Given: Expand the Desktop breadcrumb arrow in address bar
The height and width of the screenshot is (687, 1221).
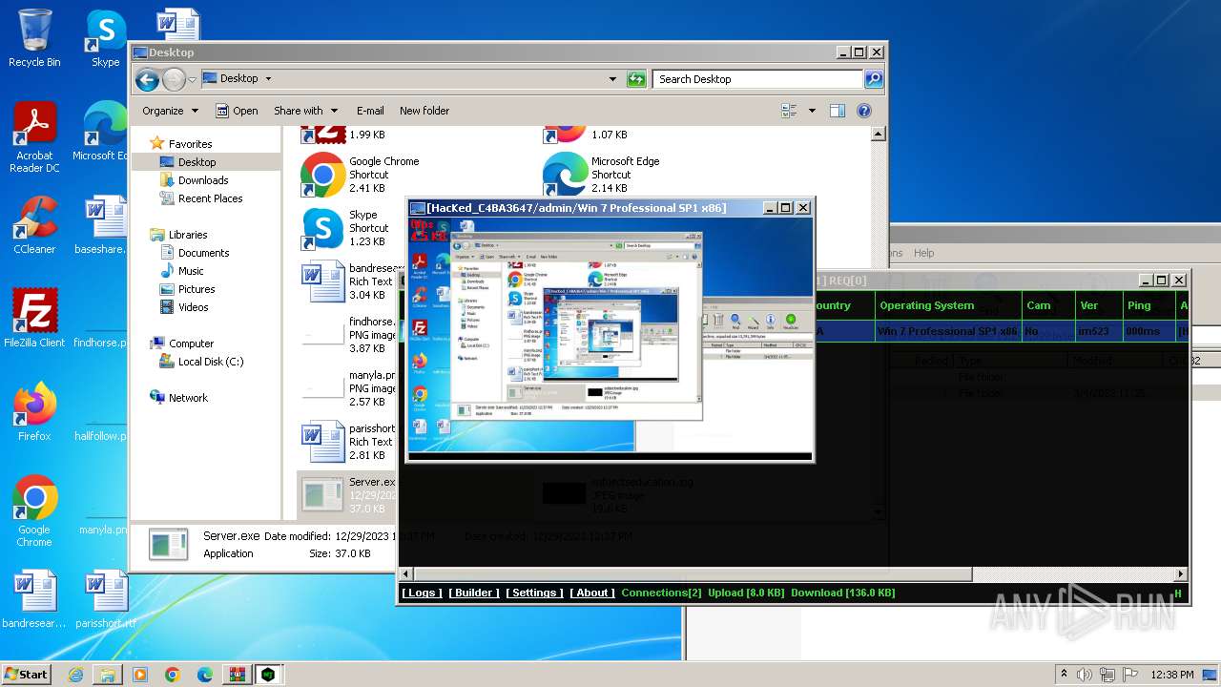Looking at the screenshot, I should (268, 79).
